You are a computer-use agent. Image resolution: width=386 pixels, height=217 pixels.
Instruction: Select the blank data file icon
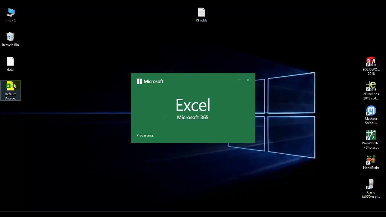point(10,64)
